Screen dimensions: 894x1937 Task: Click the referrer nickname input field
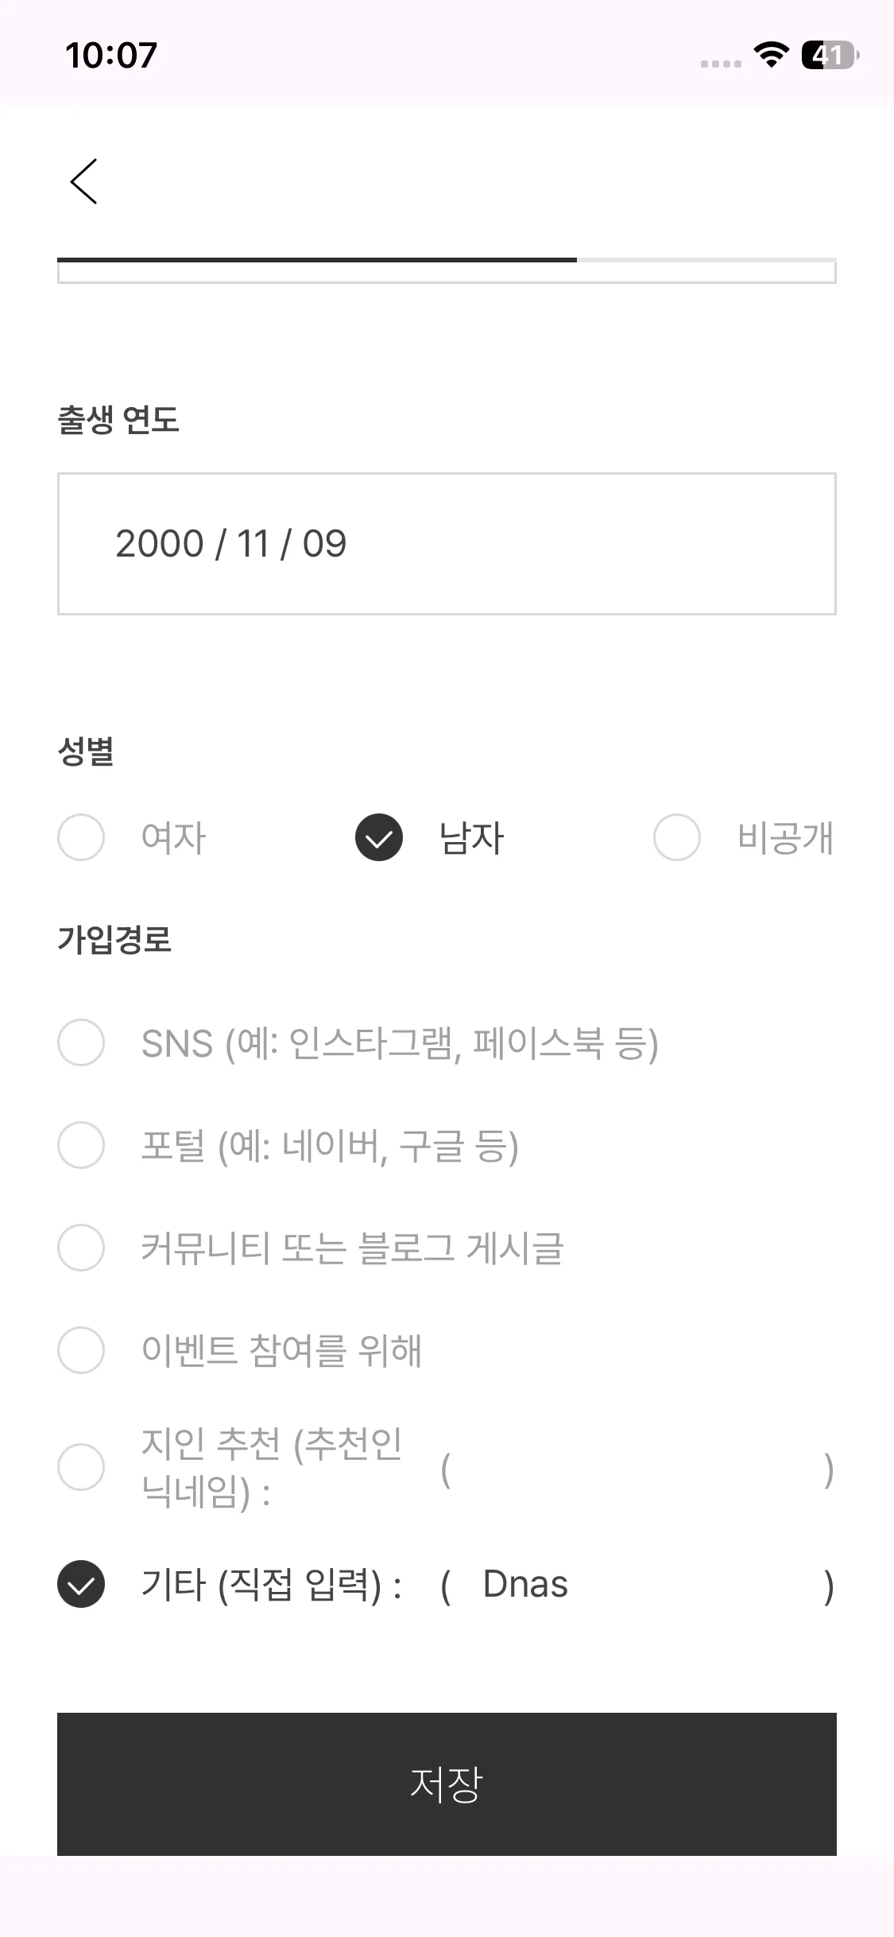tap(636, 1469)
